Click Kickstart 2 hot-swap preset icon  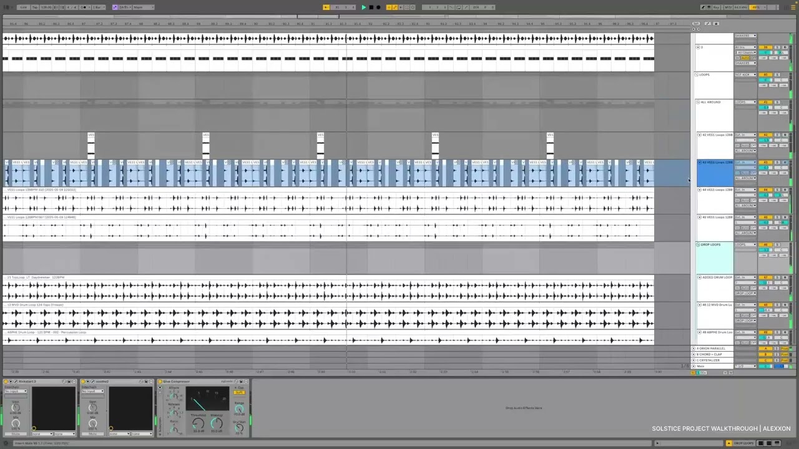64,382
